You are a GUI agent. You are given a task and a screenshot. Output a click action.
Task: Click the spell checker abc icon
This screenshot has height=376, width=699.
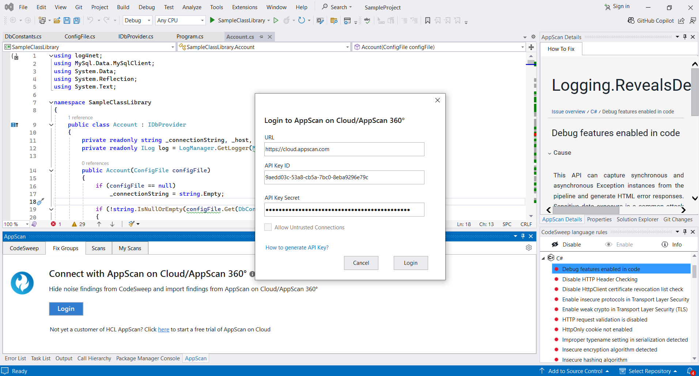pyautogui.click(x=367, y=20)
